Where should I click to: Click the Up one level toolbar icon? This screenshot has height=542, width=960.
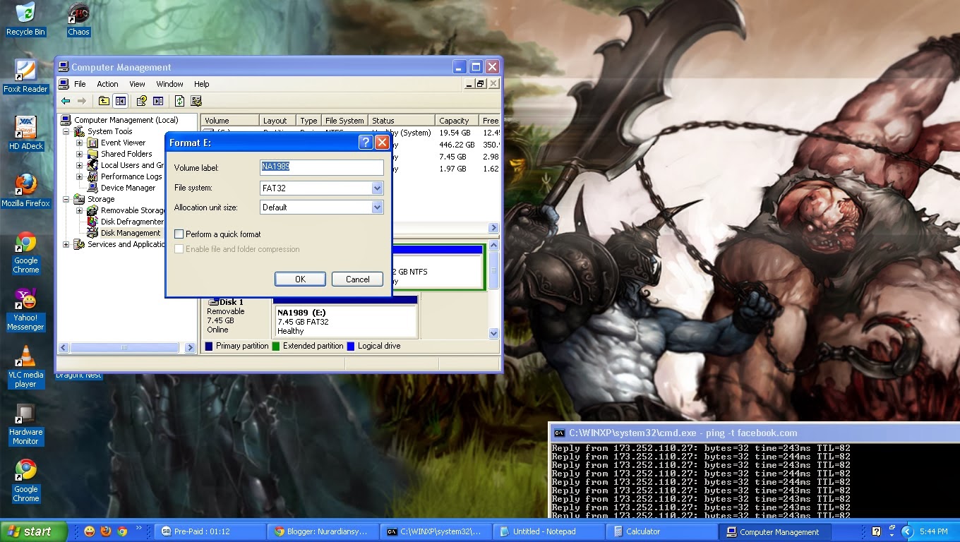pyautogui.click(x=104, y=101)
